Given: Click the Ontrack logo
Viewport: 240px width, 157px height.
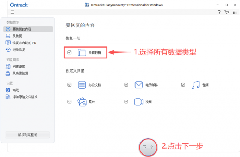Looking at the screenshot, I should (19, 5).
